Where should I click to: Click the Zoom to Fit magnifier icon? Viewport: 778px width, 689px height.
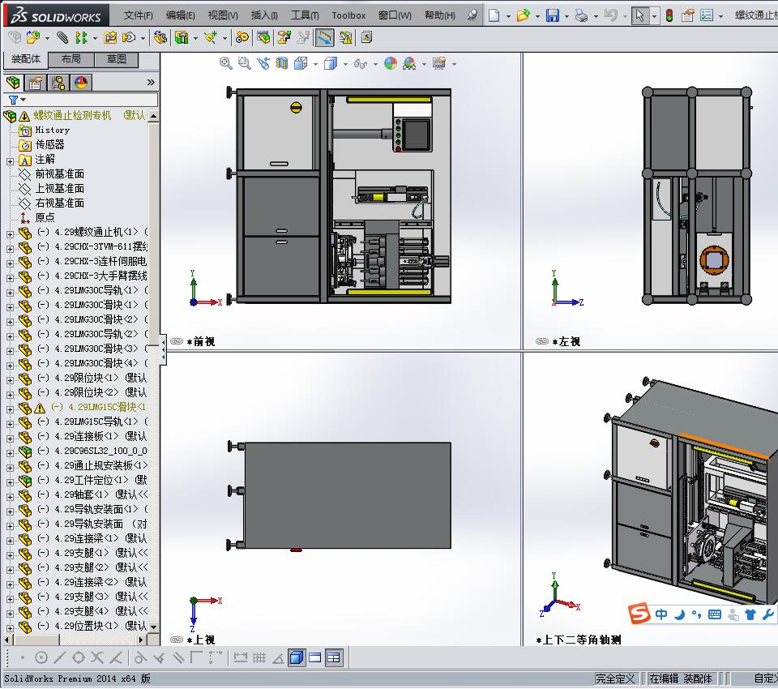pyautogui.click(x=226, y=63)
